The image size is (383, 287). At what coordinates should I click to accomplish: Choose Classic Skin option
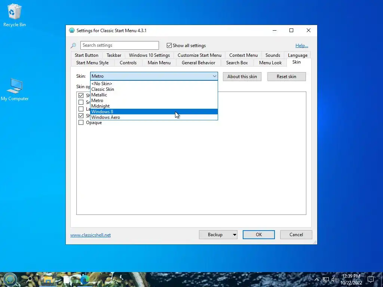pos(154,89)
